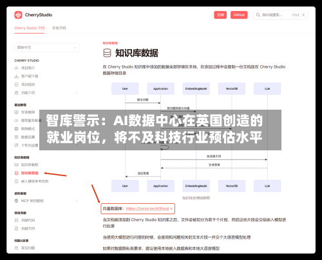This screenshot has width=322, height=260.
Task: Click the 知识库教程 breadcrumb above the title
Action: click(x=110, y=43)
